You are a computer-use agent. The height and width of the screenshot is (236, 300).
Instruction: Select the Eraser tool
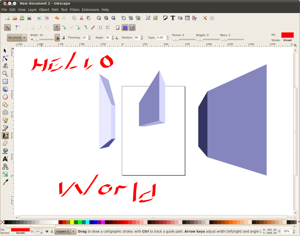[x=4, y=143]
